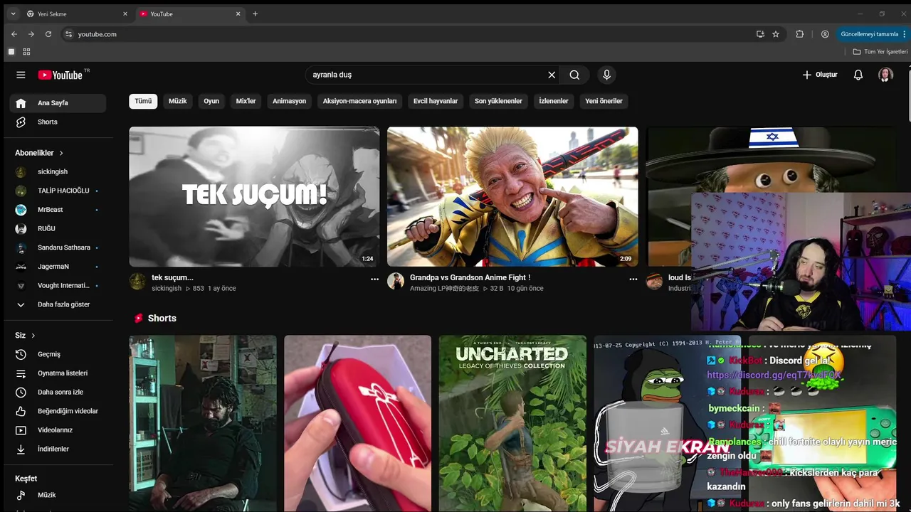The height and width of the screenshot is (512, 911).
Task: Bookmark this page with the star icon
Action: [776, 34]
